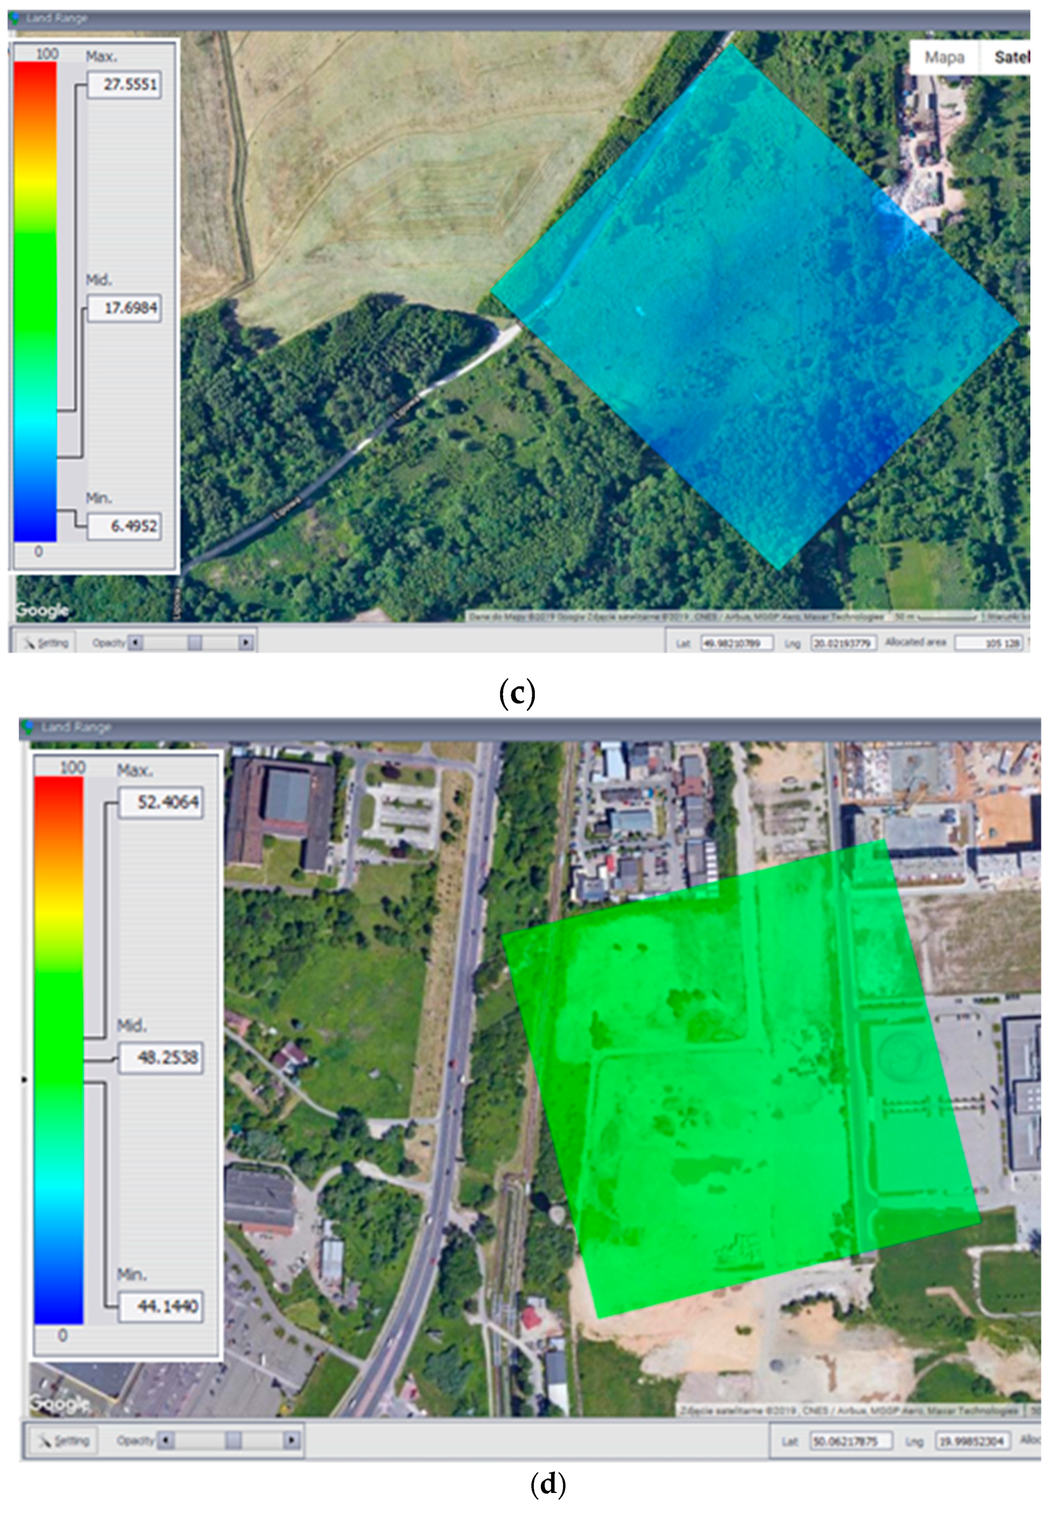Click the Land Range window icon in upper title bar
The width and height of the screenshot is (1056, 1513).
(x=15, y=18)
